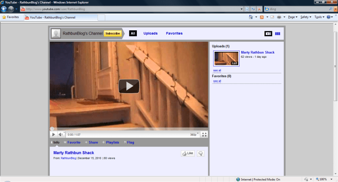Open the 360p video quality menu
Viewport: 338px width, 182px height.
point(194,134)
